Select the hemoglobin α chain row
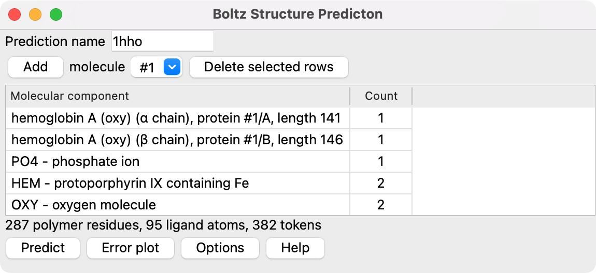The image size is (596, 273). (x=176, y=118)
